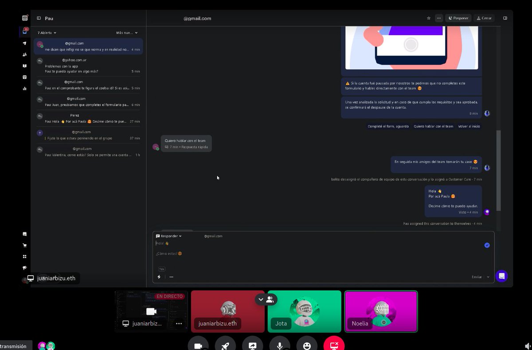Open the Contacts people sidebar icon

click(x=25, y=54)
